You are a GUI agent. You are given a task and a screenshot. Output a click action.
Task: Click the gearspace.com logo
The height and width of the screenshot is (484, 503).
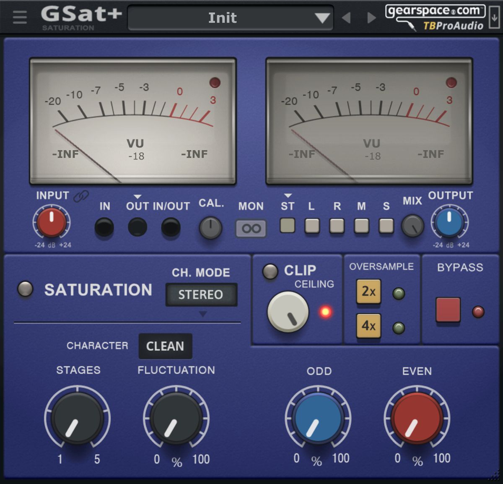(x=435, y=10)
